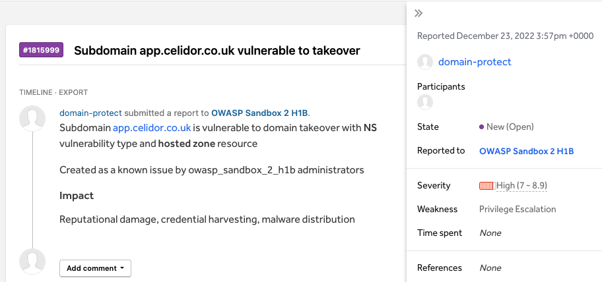Click the Time spent None value

click(x=490, y=233)
